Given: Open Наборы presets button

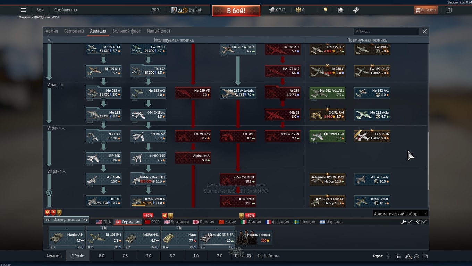Looking at the screenshot, I should click(x=268, y=256).
